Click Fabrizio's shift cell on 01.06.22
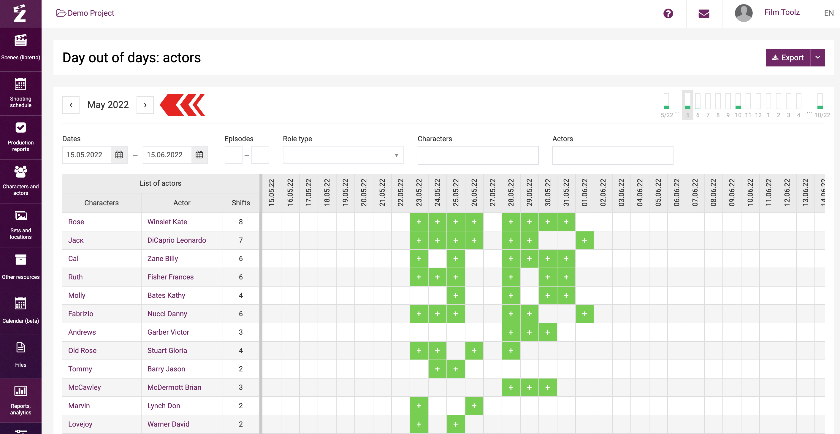The image size is (840, 434). click(x=584, y=314)
